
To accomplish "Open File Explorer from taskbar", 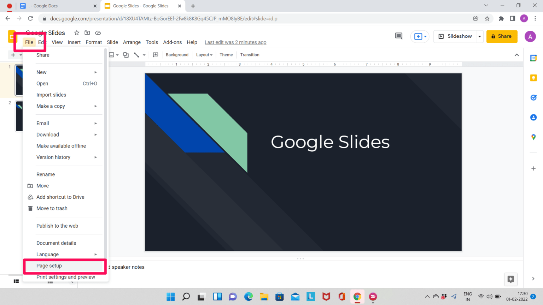I will click(x=264, y=297).
